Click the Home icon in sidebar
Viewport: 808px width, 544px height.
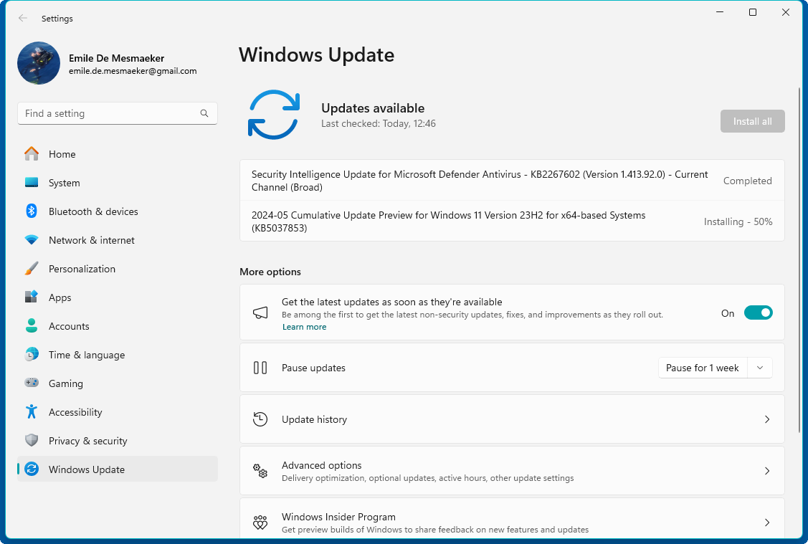(32, 153)
